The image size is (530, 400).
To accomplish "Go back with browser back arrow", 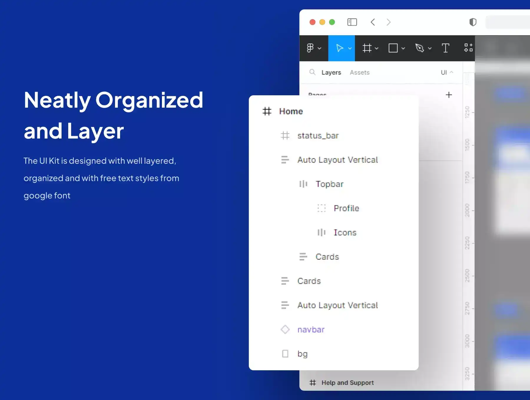I will (x=373, y=22).
